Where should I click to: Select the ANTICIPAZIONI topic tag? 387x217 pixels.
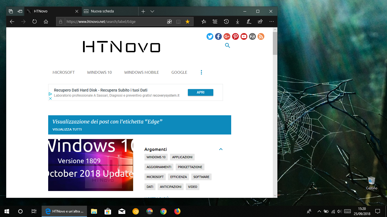coord(171,187)
